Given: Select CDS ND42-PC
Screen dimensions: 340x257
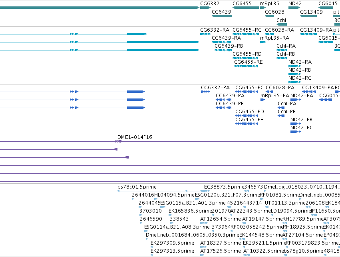Looking at the screenshot, I should click(296, 132).
